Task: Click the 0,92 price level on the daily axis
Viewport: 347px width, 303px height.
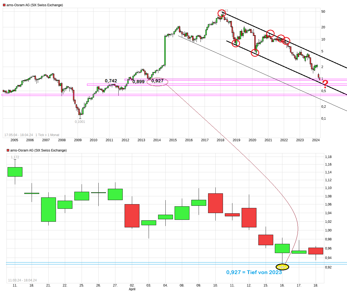Action: 328,267
